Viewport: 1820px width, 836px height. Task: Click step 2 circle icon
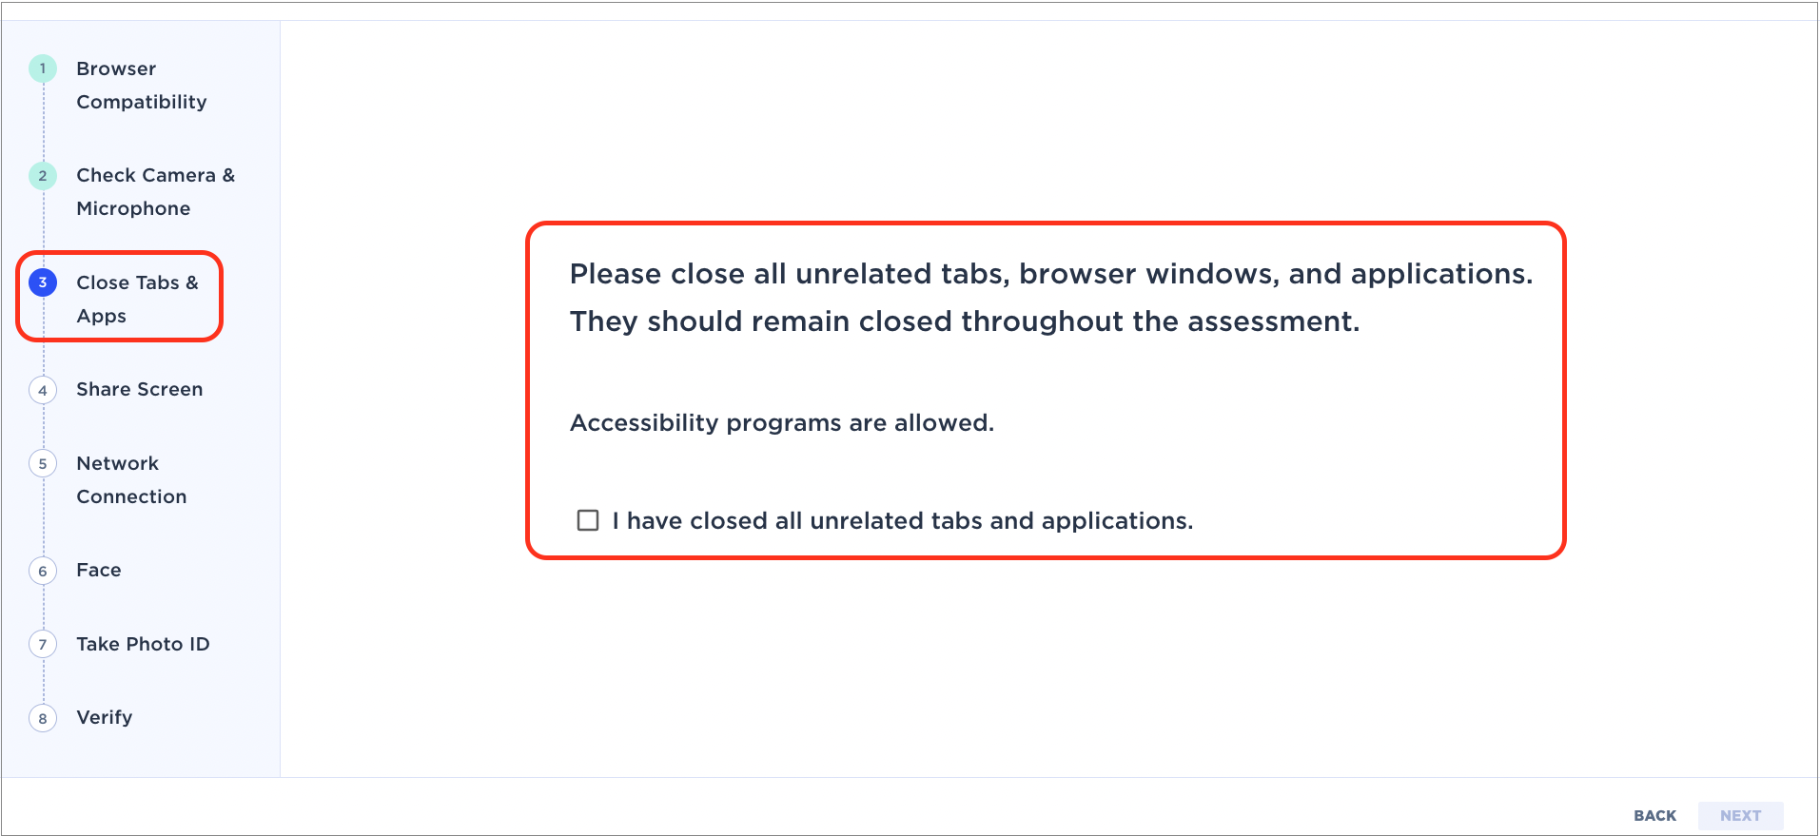coord(43,176)
